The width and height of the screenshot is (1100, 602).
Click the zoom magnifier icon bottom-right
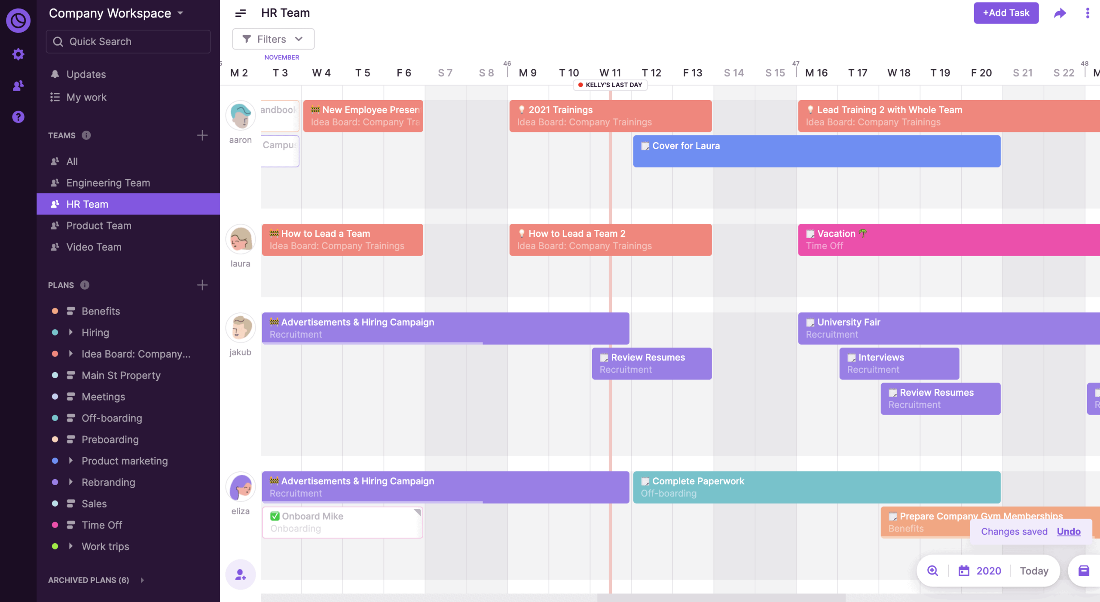(933, 570)
